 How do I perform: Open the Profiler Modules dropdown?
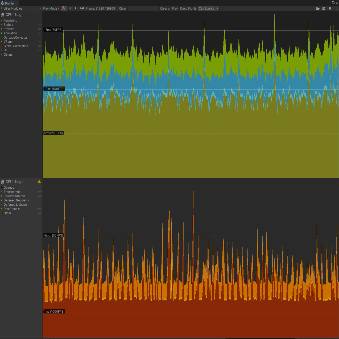[x=21, y=8]
